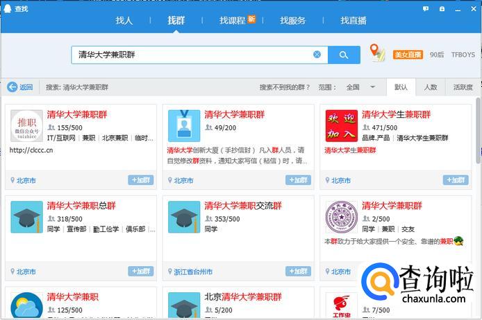
Task: Open the weather cloud avatar of 清华大学兼职
Action: tap(27, 305)
